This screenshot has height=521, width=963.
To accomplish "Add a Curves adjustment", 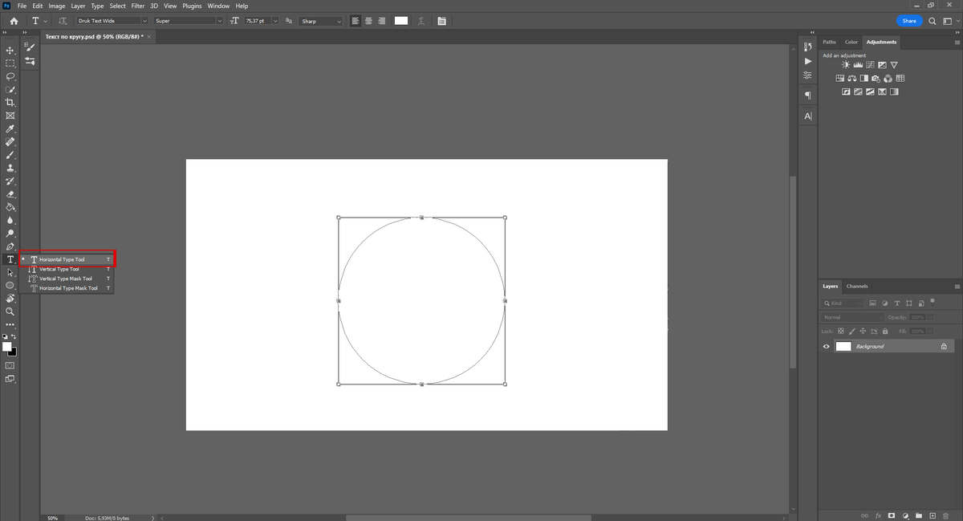I will tap(870, 65).
